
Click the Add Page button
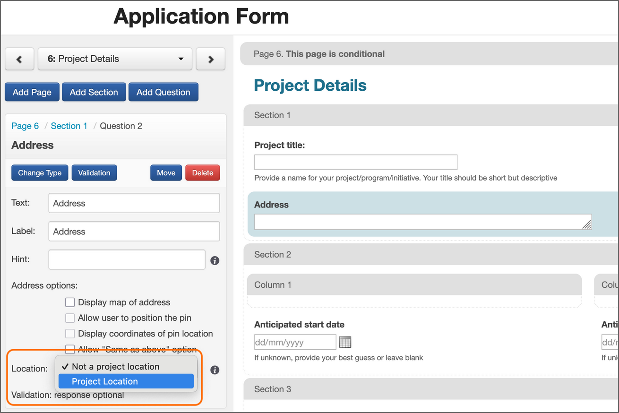click(32, 92)
